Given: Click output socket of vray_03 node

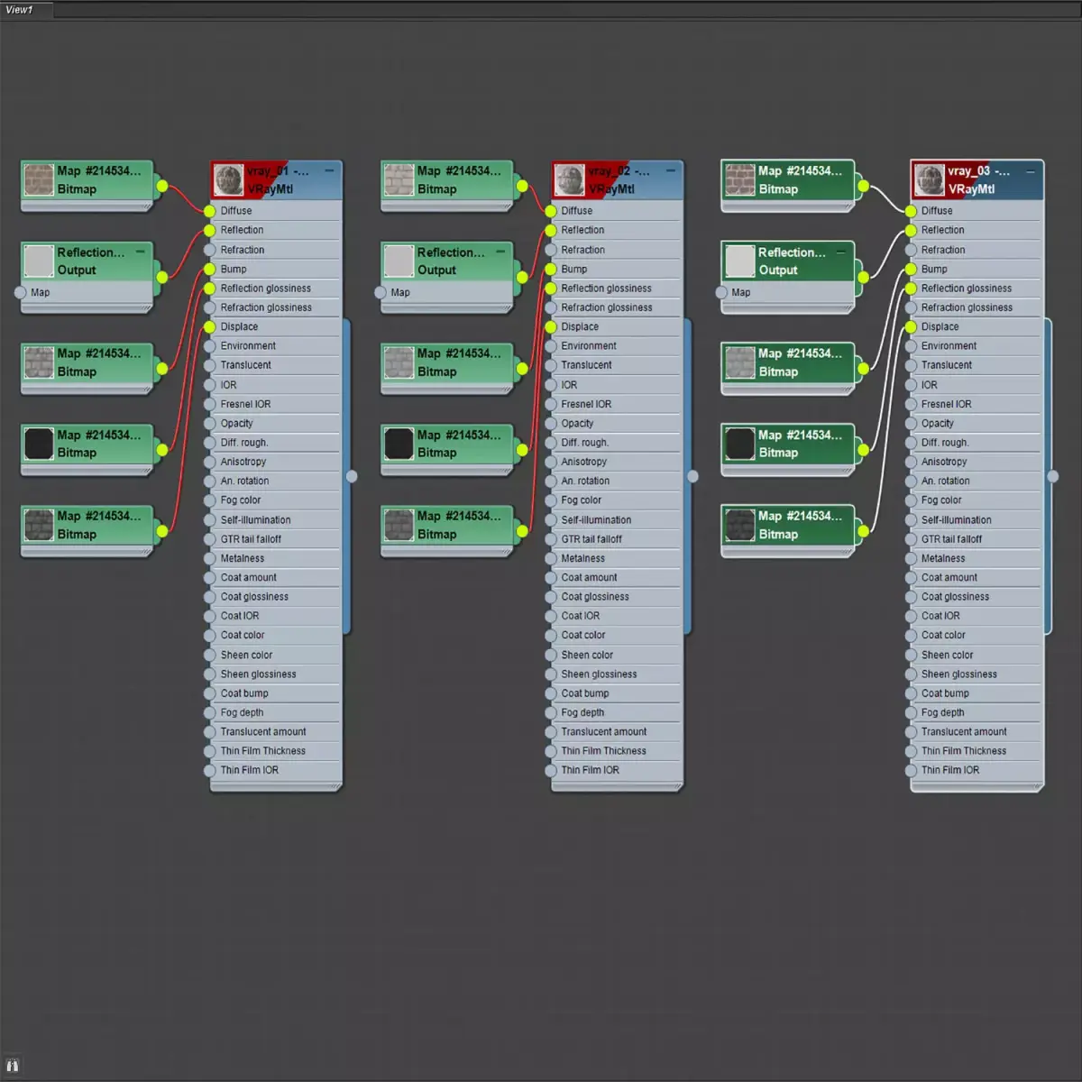Looking at the screenshot, I should pos(1052,476).
